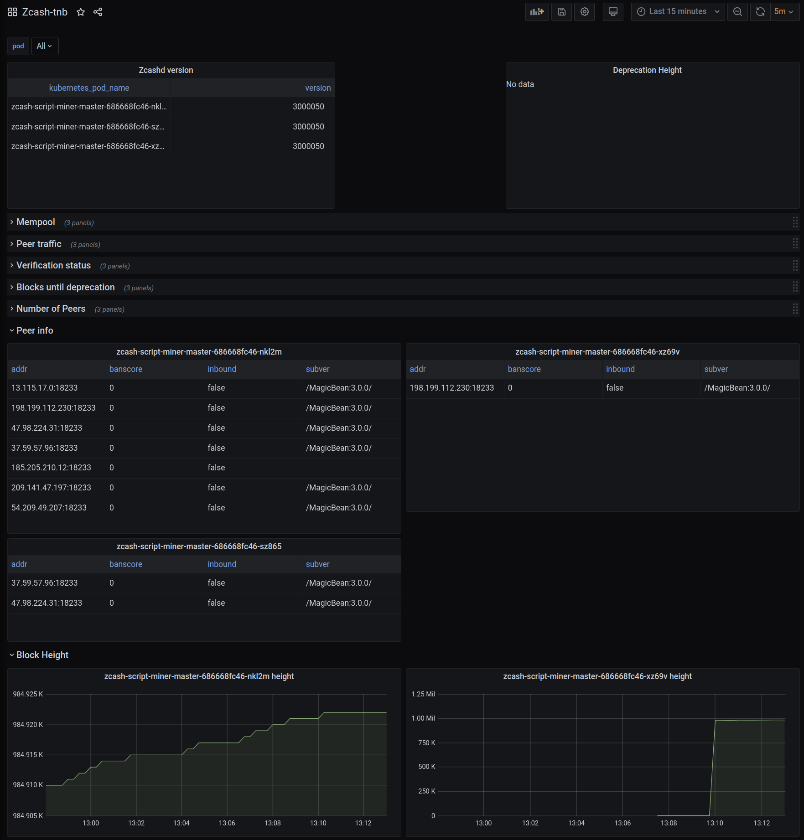
Task: Sort by kubernetes_pod_name column
Action: 89,88
